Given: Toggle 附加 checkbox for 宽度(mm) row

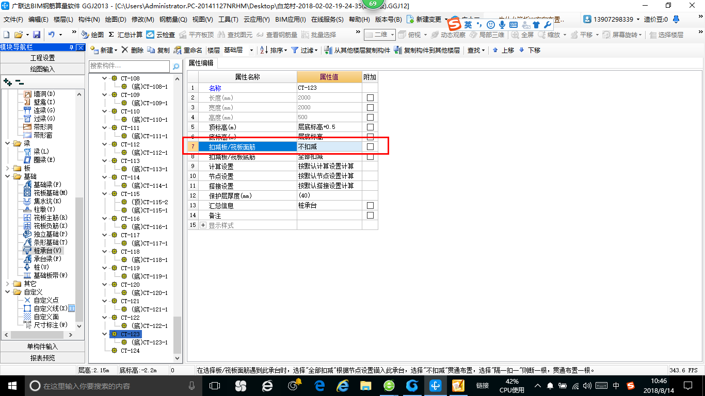Looking at the screenshot, I should [x=370, y=107].
